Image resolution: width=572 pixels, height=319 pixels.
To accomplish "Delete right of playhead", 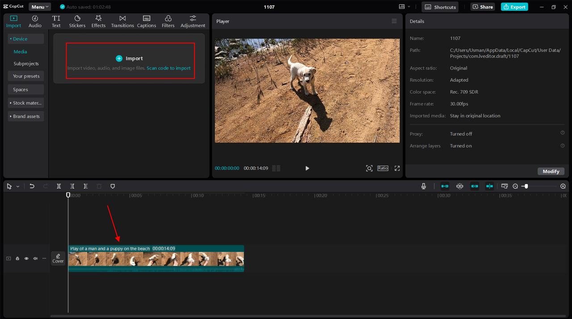I will [x=86, y=186].
